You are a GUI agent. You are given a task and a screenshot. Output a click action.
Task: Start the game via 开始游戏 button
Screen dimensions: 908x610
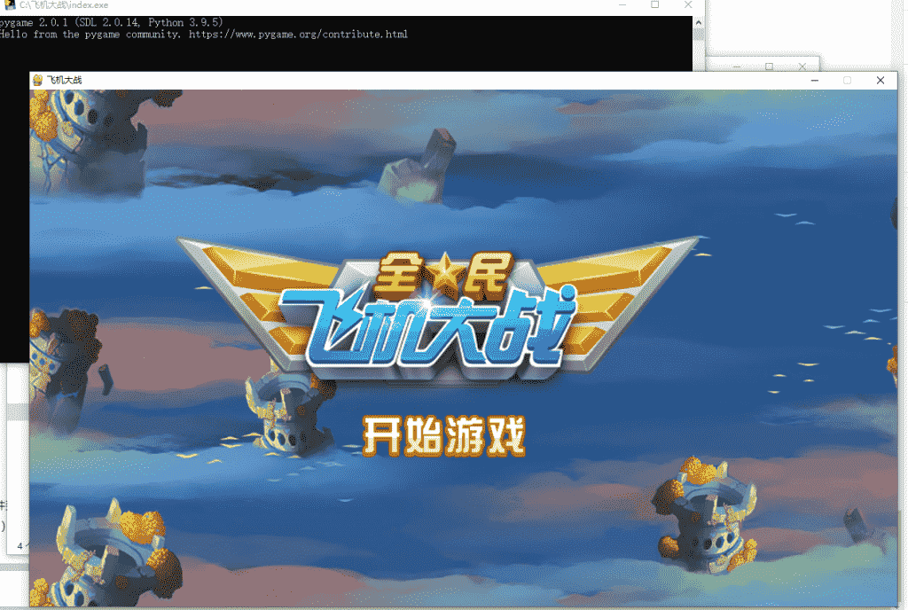443,436
